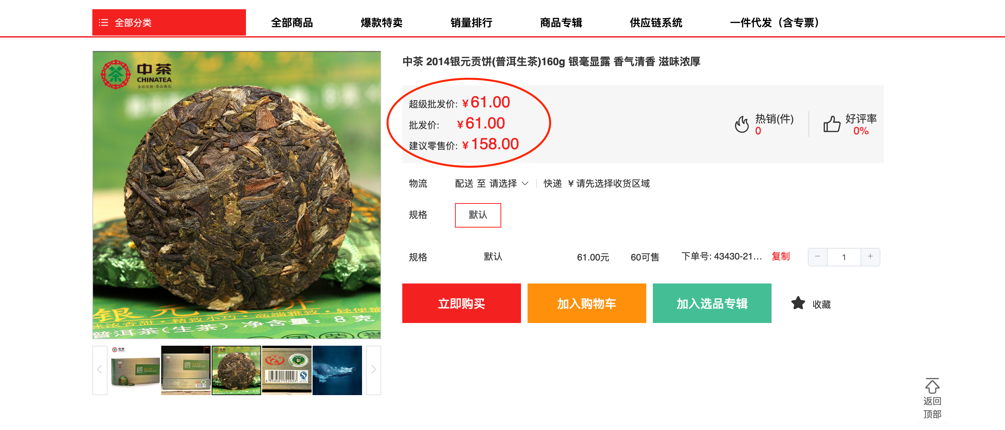Click the star favorite icon

tap(798, 303)
